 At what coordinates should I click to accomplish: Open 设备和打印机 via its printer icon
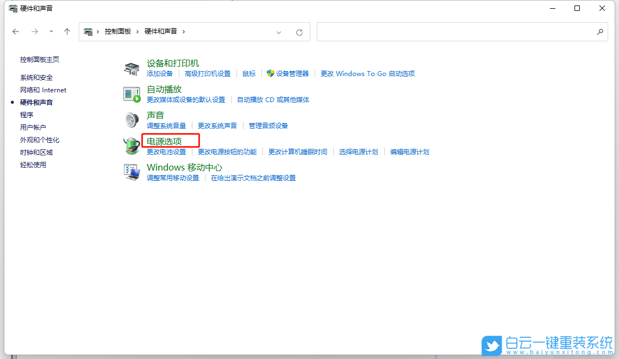(x=132, y=67)
